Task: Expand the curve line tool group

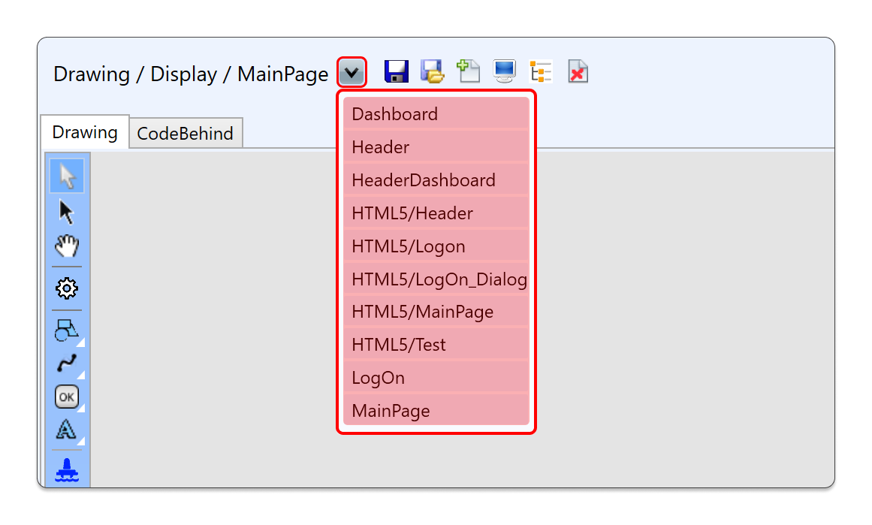Action: pyautogui.click(x=67, y=364)
